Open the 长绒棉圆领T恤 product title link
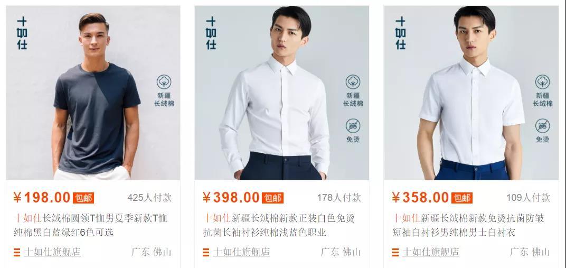This screenshot has width=566, height=268. [x=91, y=225]
